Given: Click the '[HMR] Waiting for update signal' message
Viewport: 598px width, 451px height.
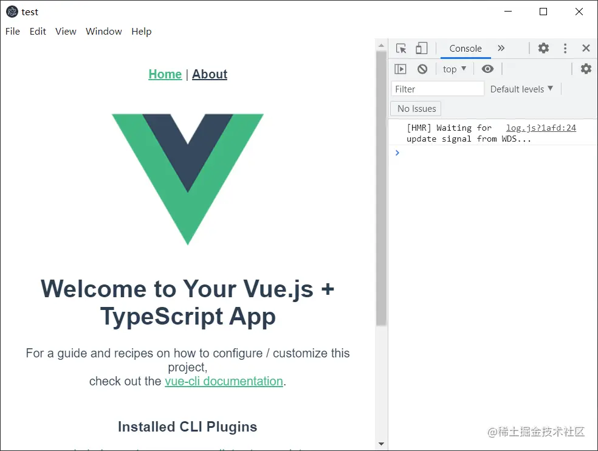Looking at the screenshot, I should 469,133.
